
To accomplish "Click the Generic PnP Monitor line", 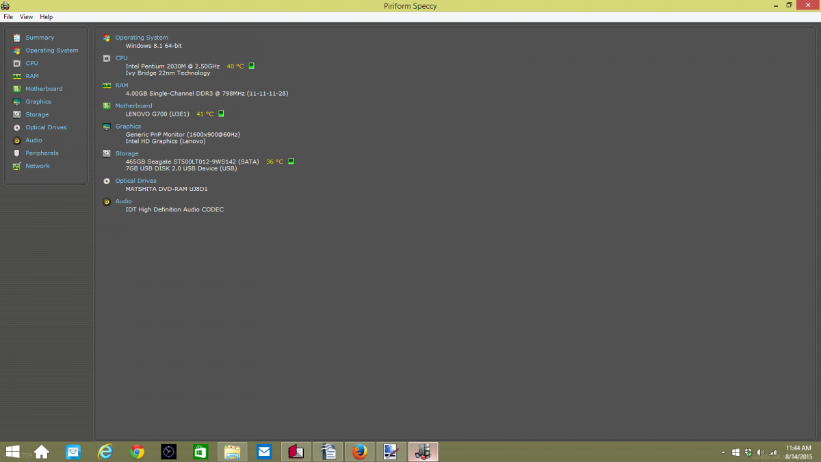I will coord(183,135).
